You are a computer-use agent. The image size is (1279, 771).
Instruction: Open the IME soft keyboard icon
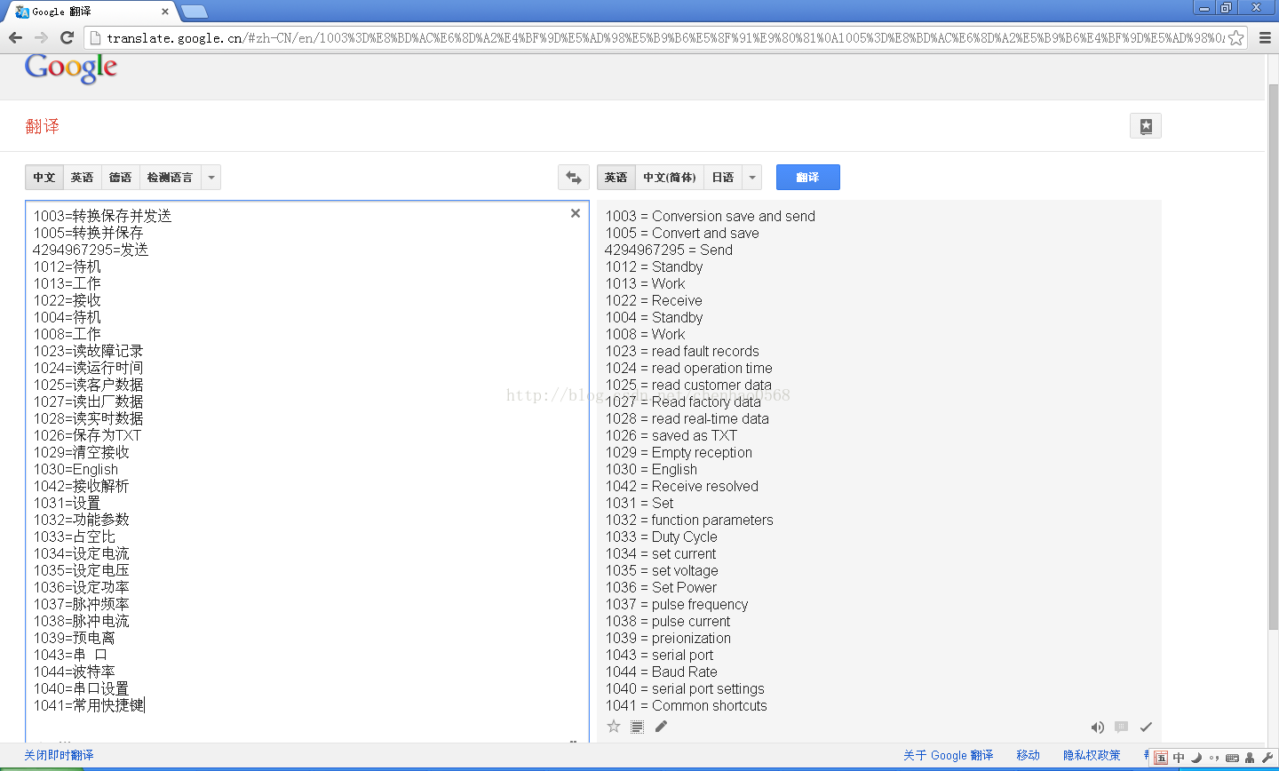coord(1232,758)
